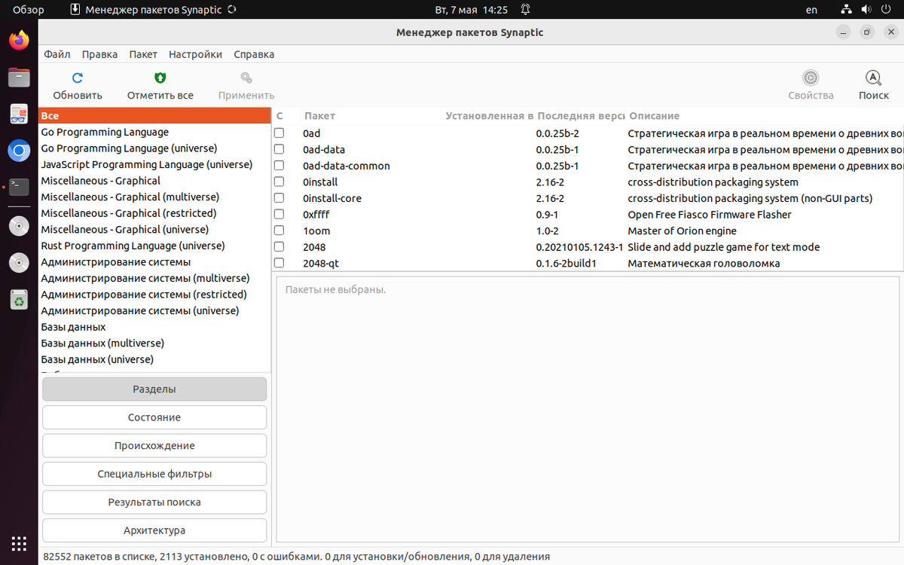Mark checkbox for package 2048-qt
This screenshot has width=904, height=565.
pyautogui.click(x=279, y=263)
